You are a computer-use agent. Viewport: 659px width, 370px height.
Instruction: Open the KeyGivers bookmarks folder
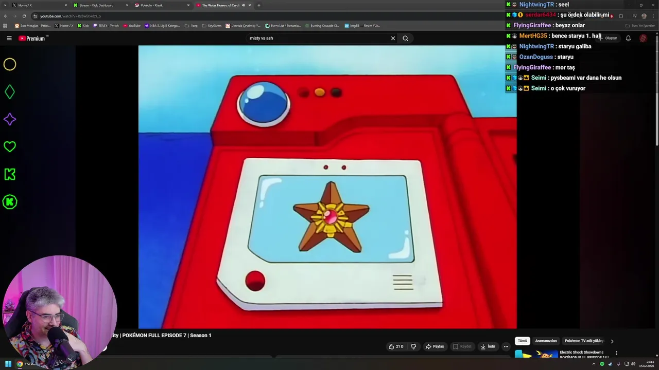pyautogui.click(x=212, y=25)
